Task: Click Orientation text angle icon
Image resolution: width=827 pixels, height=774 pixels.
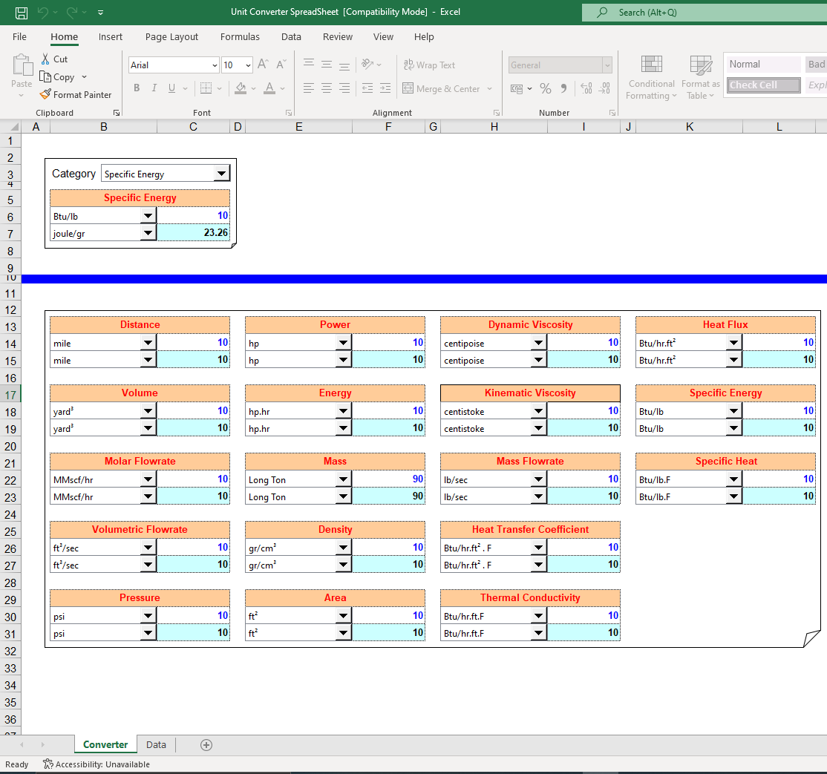Action: [367, 65]
